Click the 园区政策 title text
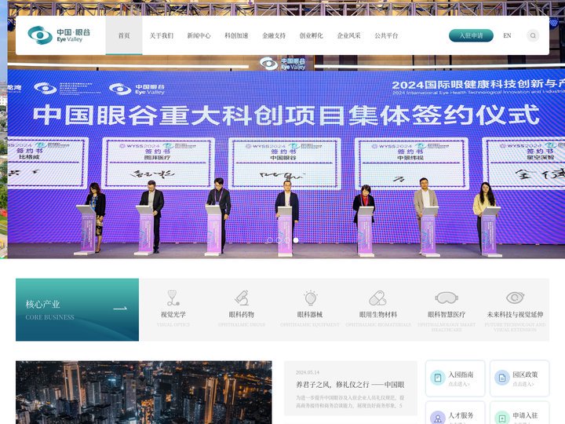The height and width of the screenshot is (424, 565). tap(525, 375)
